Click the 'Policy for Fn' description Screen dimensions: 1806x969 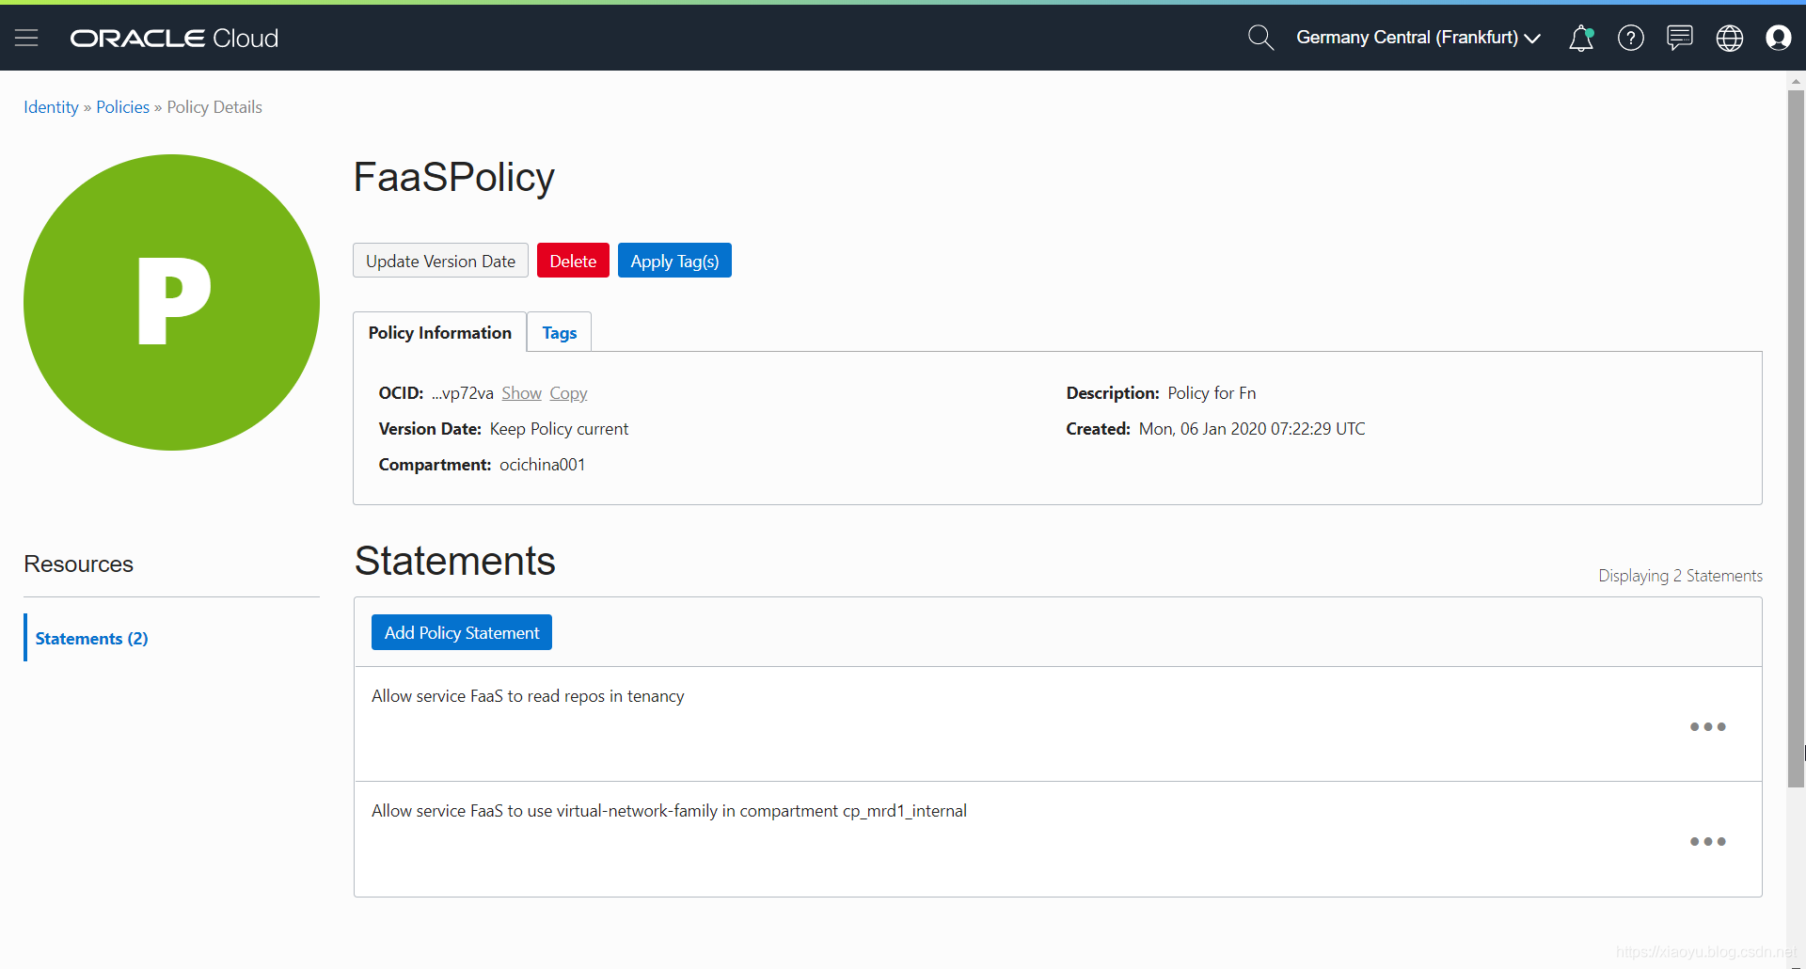[1212, 393]
